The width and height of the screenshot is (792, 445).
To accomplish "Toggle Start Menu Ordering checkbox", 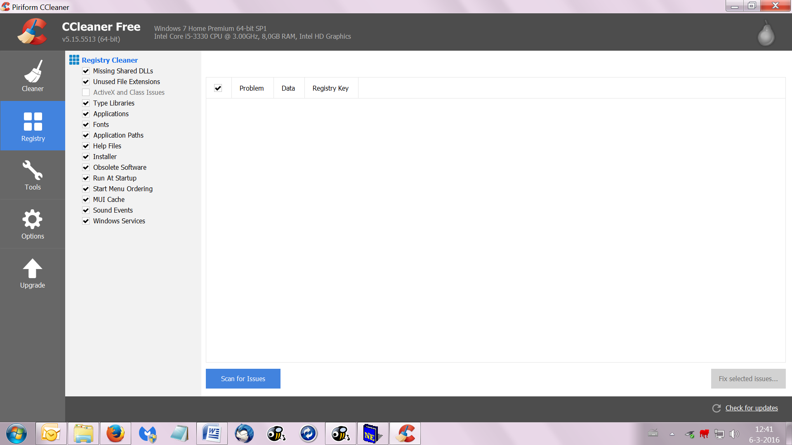I will click(x=86, y=189).
